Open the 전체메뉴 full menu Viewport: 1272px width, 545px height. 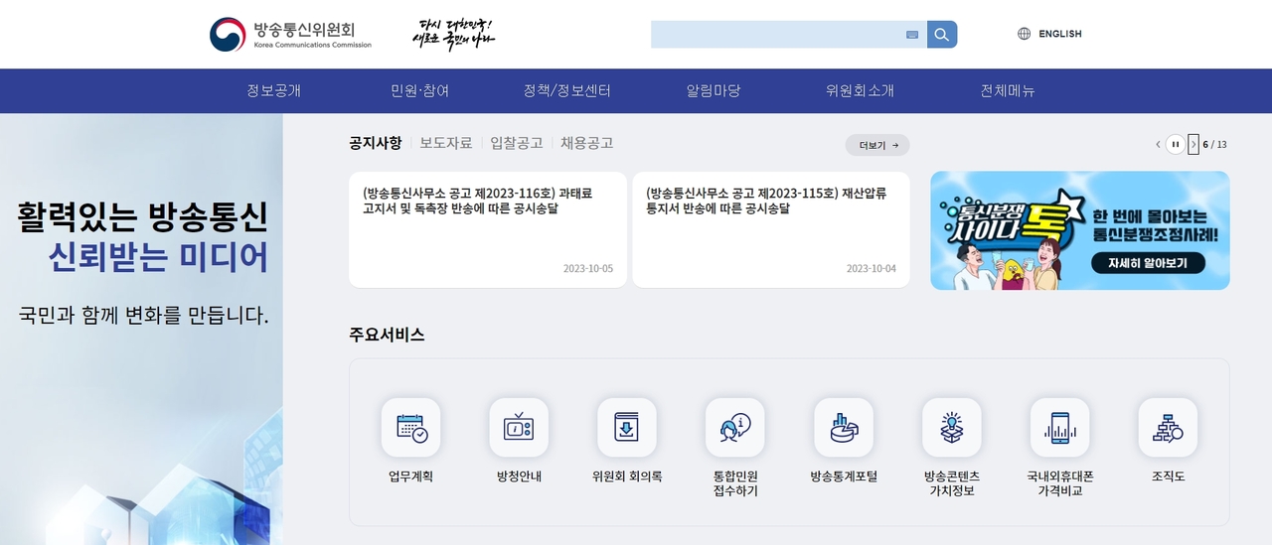1008,90
